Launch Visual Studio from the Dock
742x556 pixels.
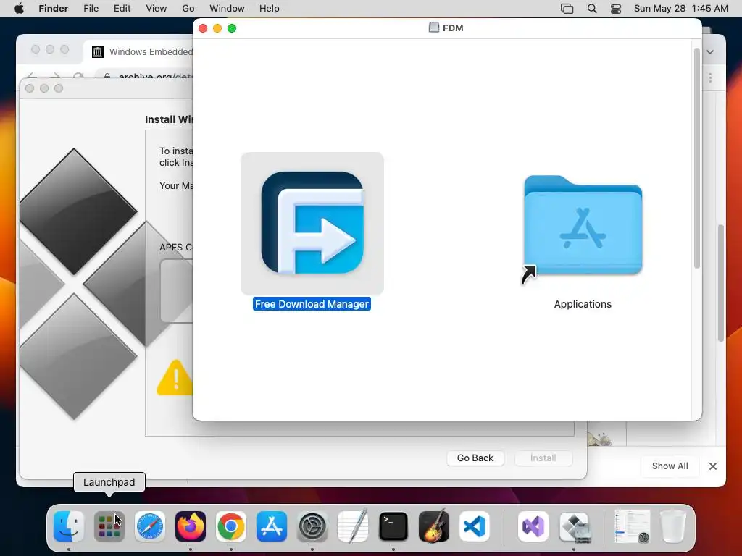(x=533, y=526)
